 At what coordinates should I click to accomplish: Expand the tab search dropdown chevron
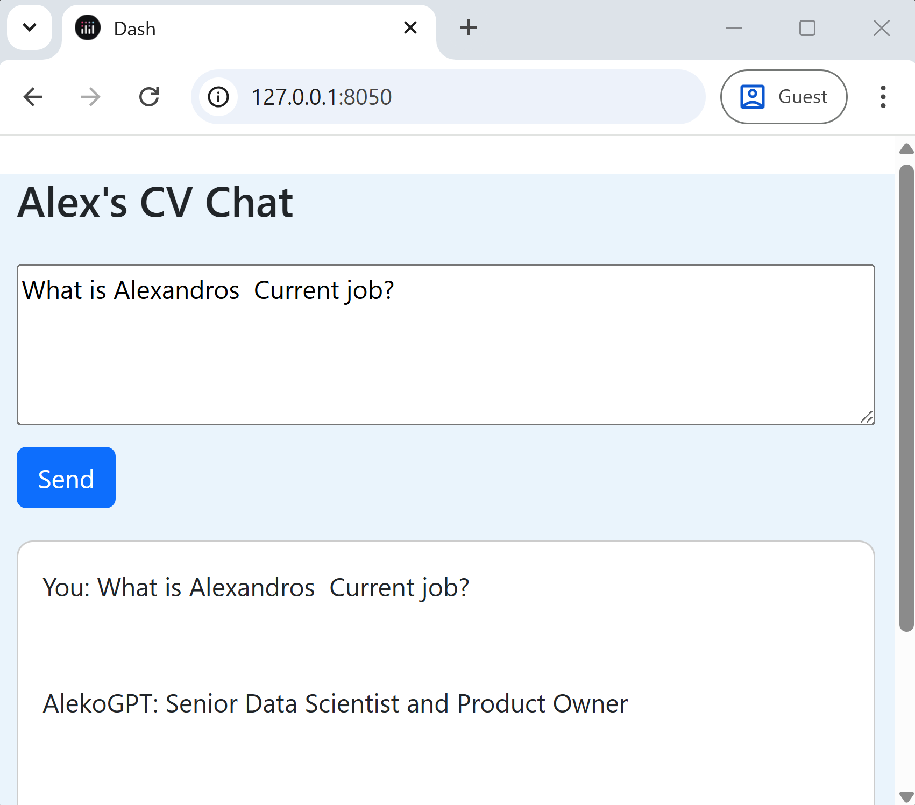click(x=30, y=27)
